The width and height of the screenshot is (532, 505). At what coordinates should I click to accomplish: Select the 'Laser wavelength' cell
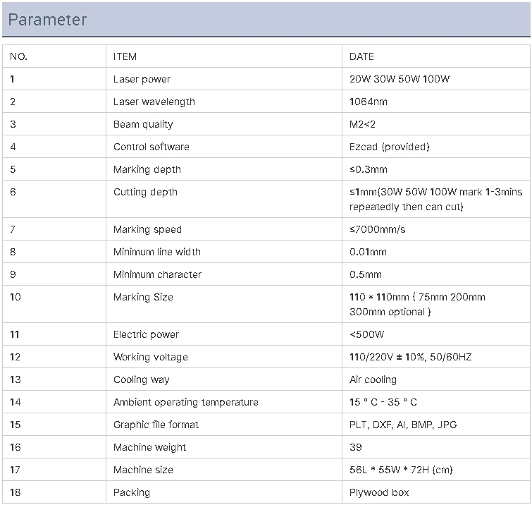[x=154, y=102]
